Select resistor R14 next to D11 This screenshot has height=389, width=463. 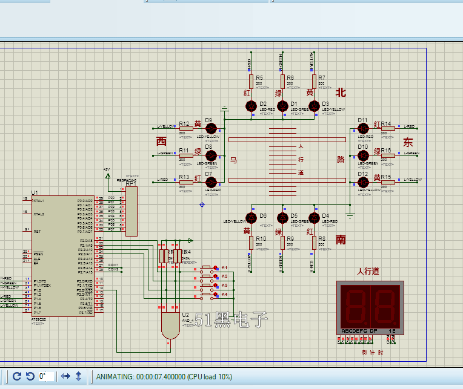388,128
